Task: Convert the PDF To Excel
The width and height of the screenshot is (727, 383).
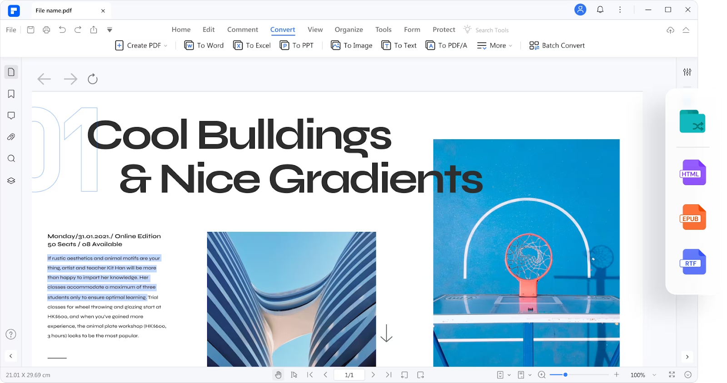Action: point(252,45)
